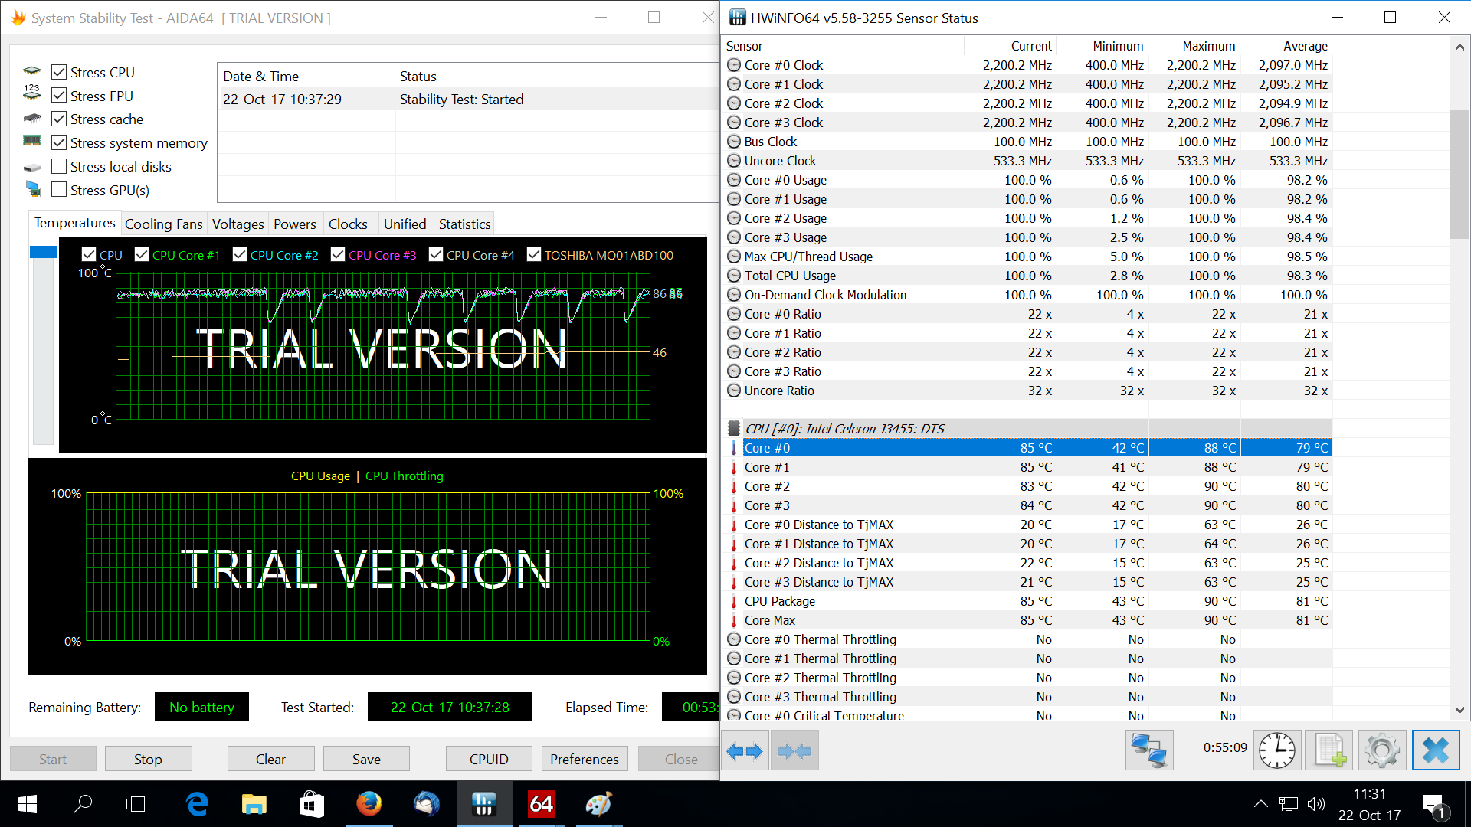Viewport: 1471px width, 827px height.
Task: Click CPU chip icon in DTS header
Action: click(734, 429)
